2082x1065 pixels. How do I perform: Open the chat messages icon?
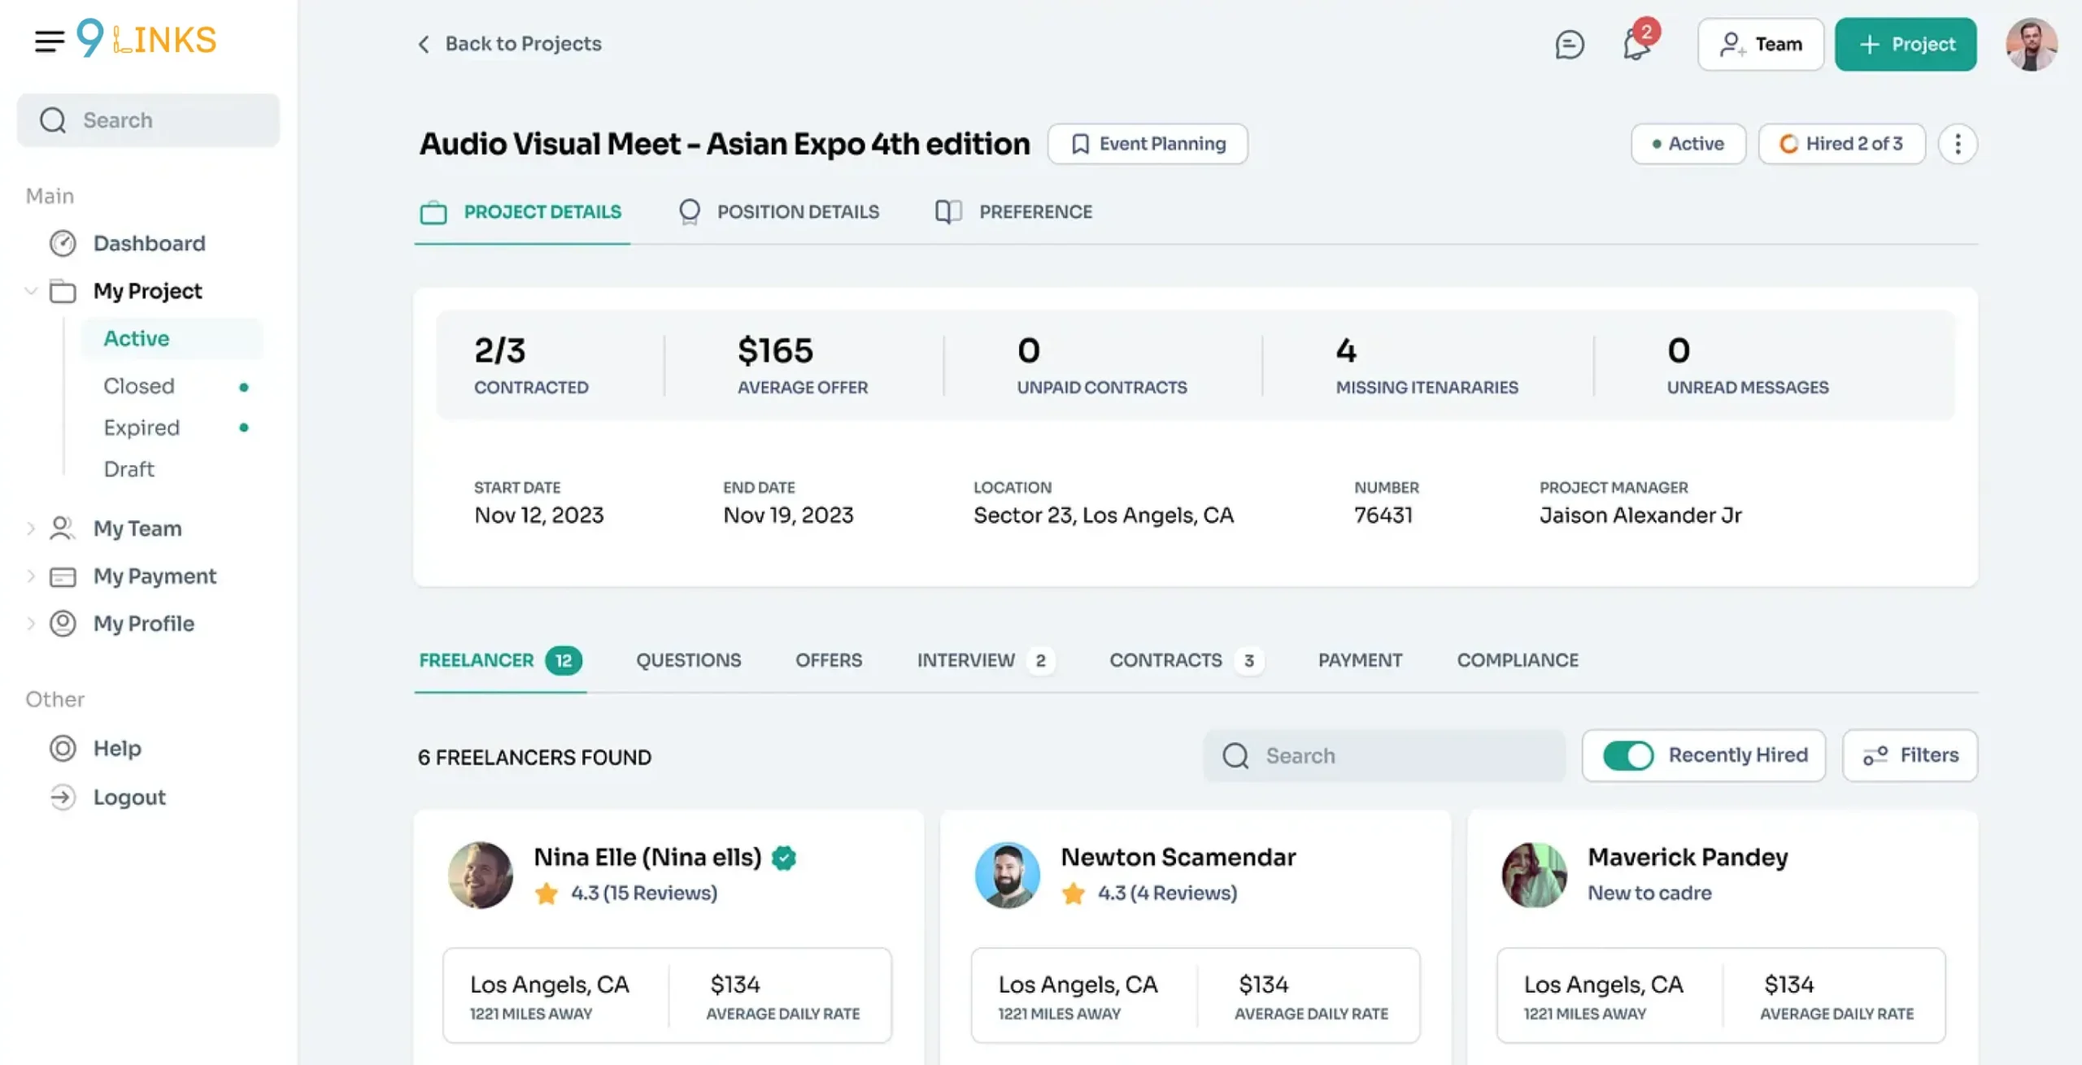[1569, 44]
